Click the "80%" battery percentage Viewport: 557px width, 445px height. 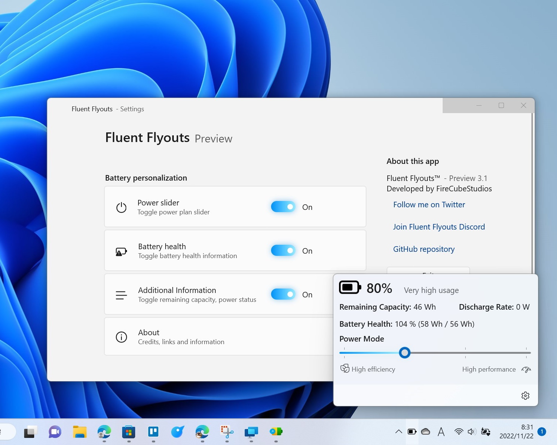click(379, 288)
